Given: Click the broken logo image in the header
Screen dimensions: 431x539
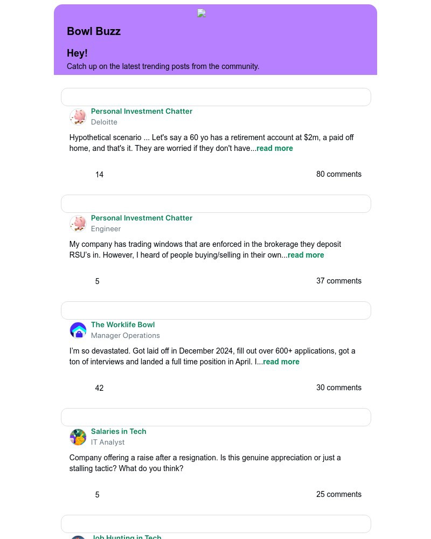Looking at the screenshot, I should 201,13.
